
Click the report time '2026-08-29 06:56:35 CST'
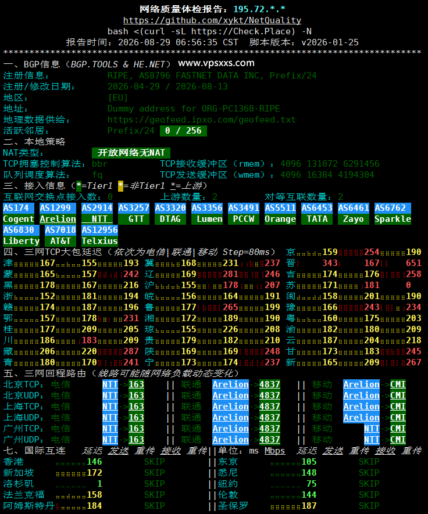[x=178, y=42]
